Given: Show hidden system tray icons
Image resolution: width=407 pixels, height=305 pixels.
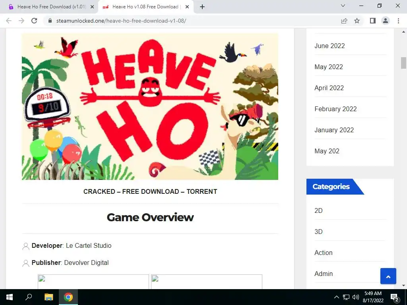Looking at the screenshot, I should 336,297.
